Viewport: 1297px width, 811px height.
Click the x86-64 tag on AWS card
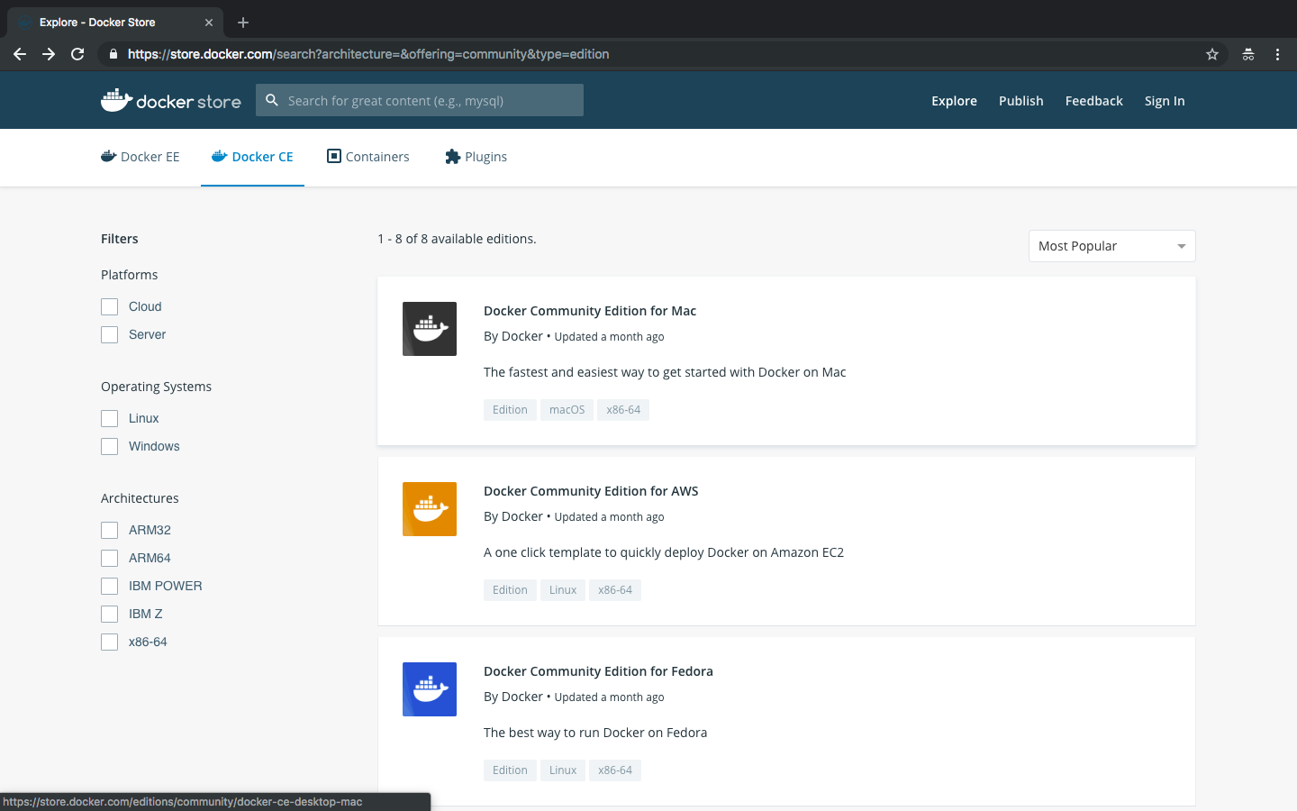pyautogui.click(x=615, y=590)
